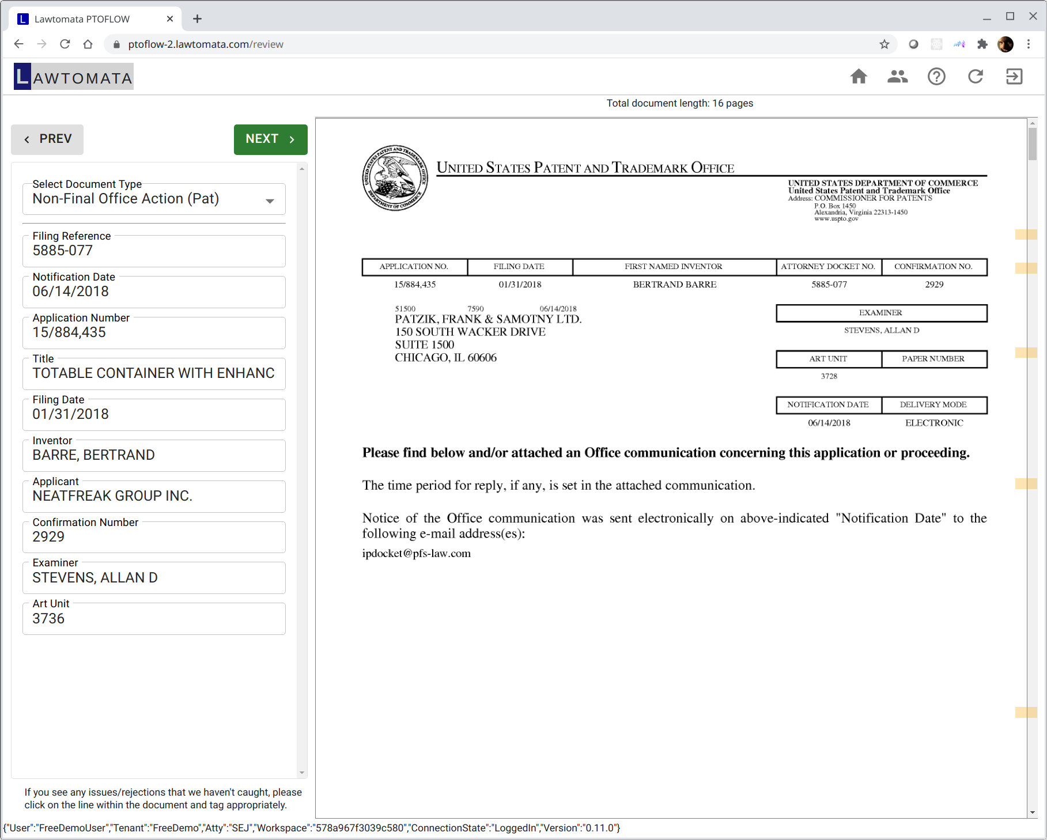1047x840 pixels.
Task: Expand the Select Document Type dropdown
Action: pyautogui.click(x=154, y=199)
